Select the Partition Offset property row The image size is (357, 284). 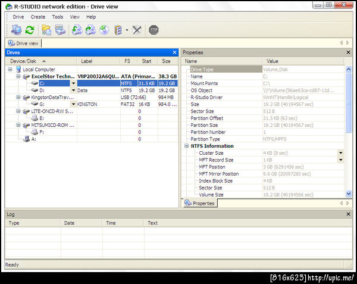tap(267, 118)
